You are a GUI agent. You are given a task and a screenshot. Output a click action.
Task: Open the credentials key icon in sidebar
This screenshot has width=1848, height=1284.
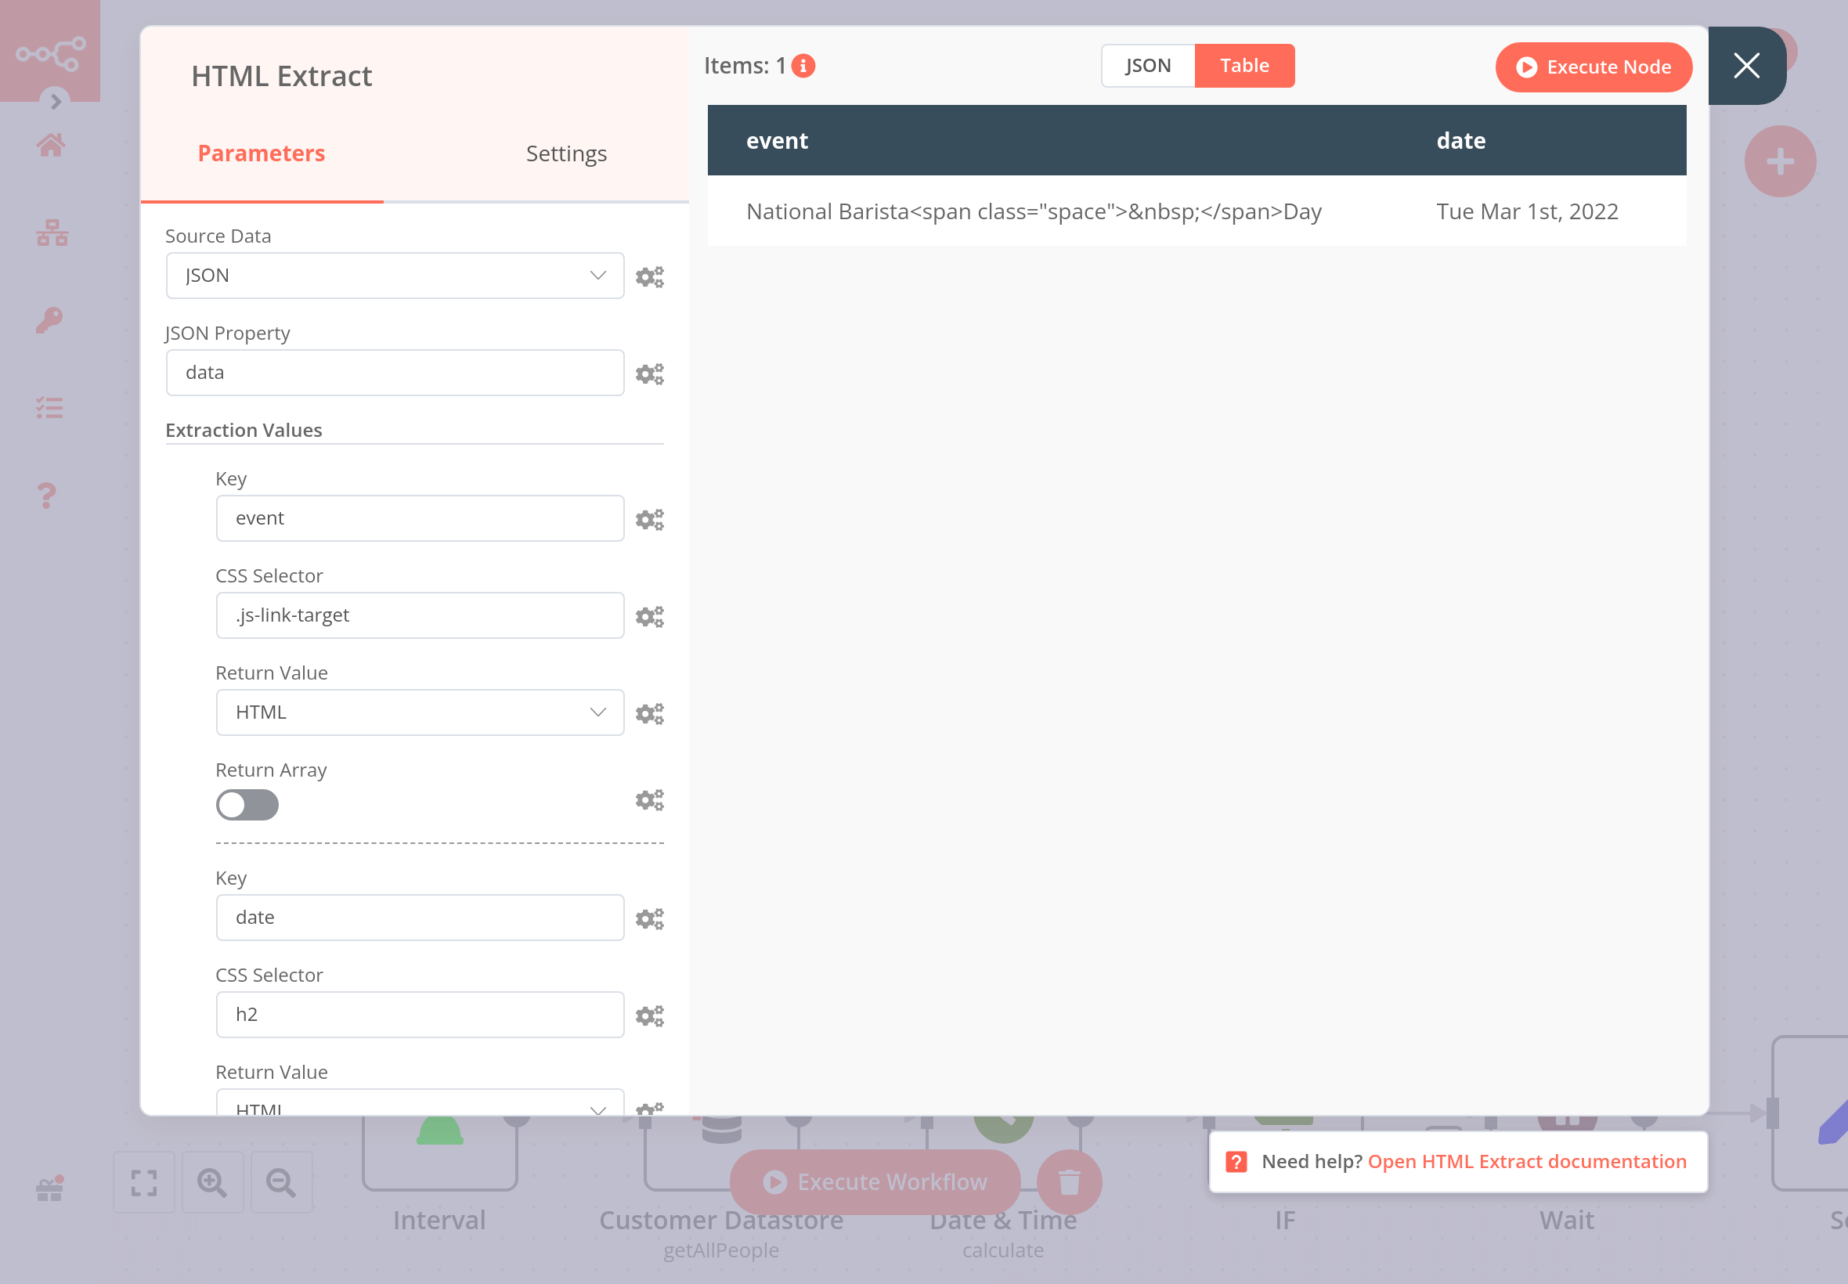[x=50, y=320]
